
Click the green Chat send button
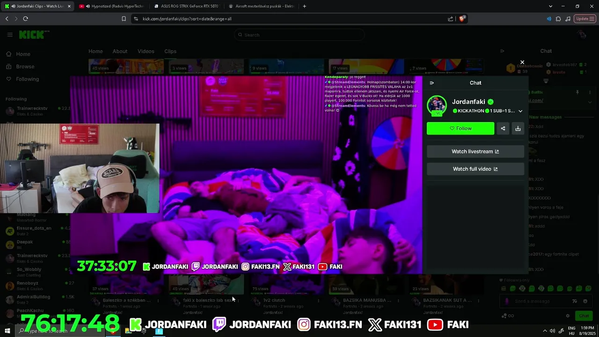(584, 316)
